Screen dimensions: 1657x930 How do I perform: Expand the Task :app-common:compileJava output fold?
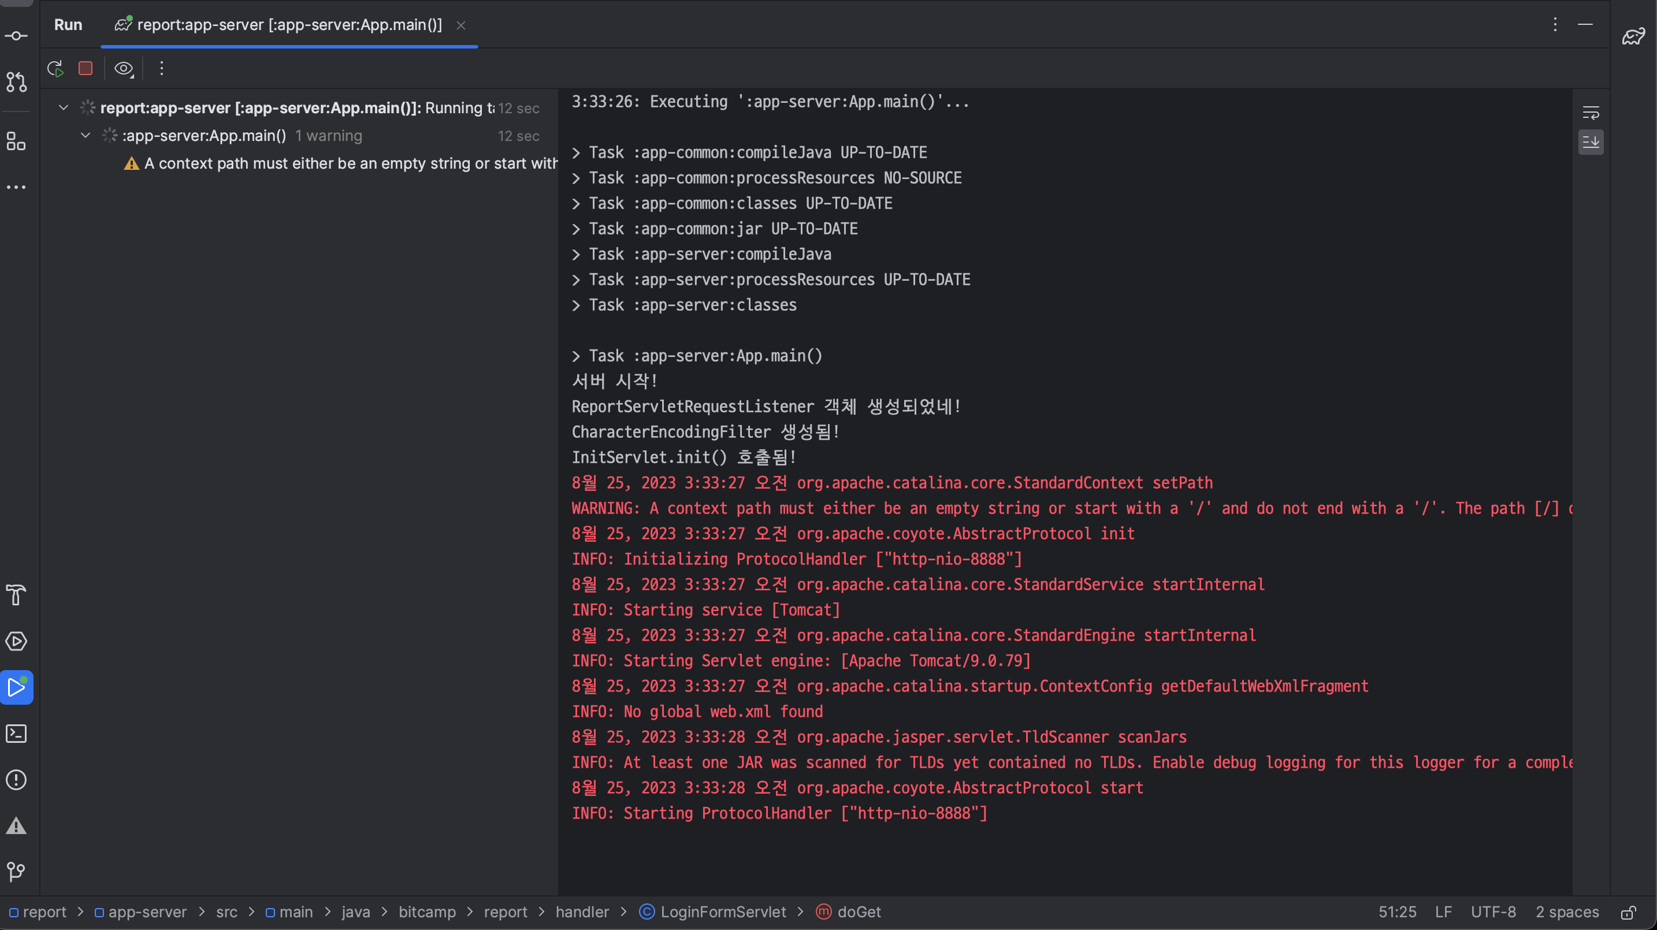click(577, 153)
